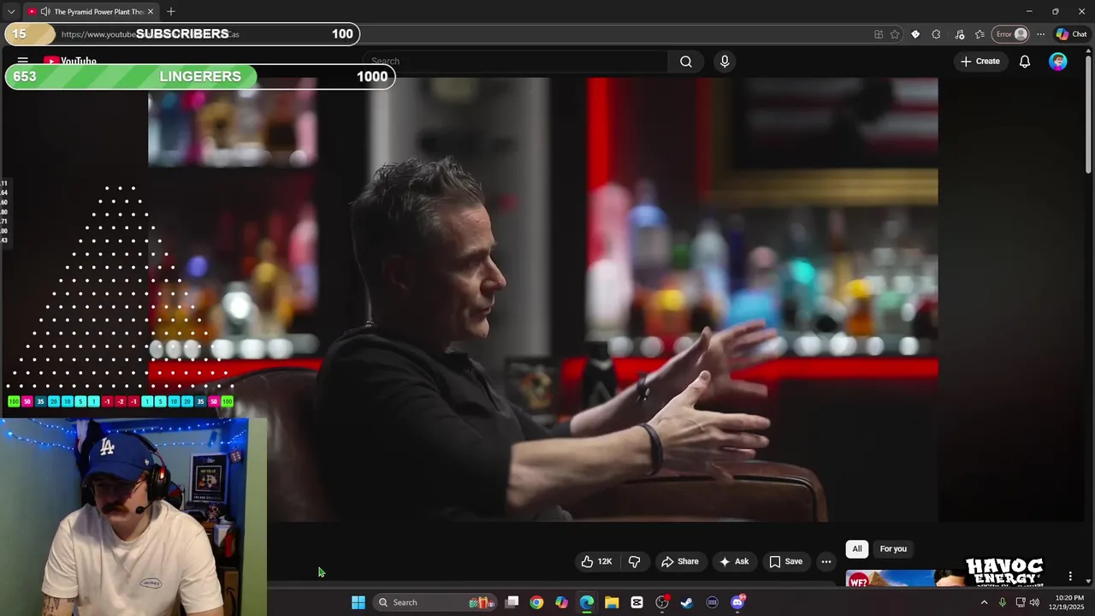Screen dimensions: 1095x616
Task: Click the Error profile button in Edge
Action: [x=1010, y=34]
